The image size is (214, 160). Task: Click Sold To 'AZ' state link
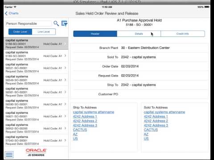(x=146, y=134)
